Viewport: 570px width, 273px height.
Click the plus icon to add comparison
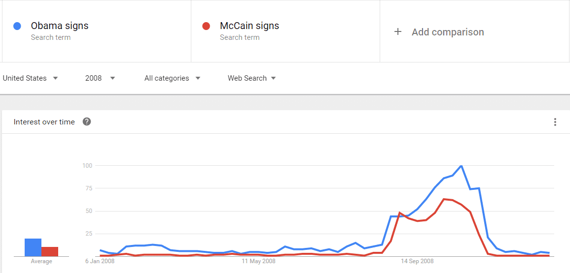click(398, 31)
